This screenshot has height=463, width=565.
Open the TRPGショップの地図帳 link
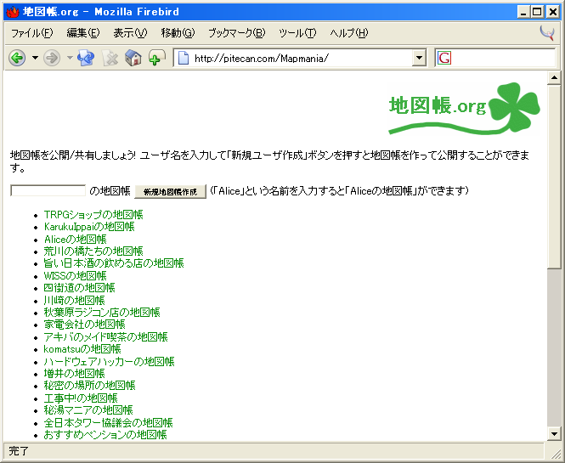pos(93,215)
